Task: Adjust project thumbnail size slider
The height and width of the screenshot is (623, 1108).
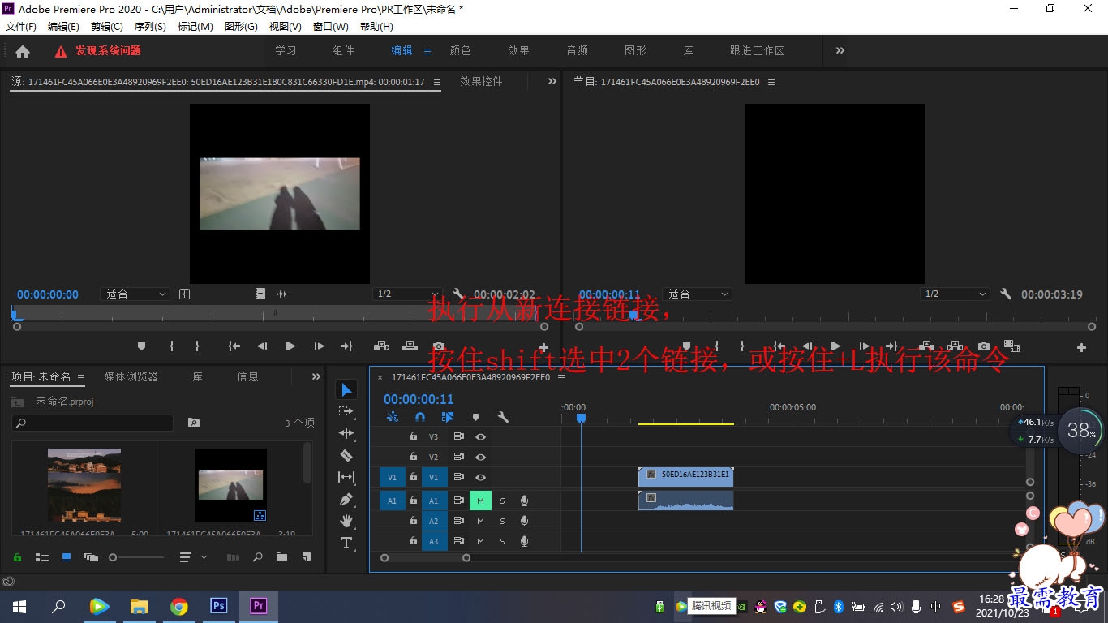Action: [x=136, y=557]
